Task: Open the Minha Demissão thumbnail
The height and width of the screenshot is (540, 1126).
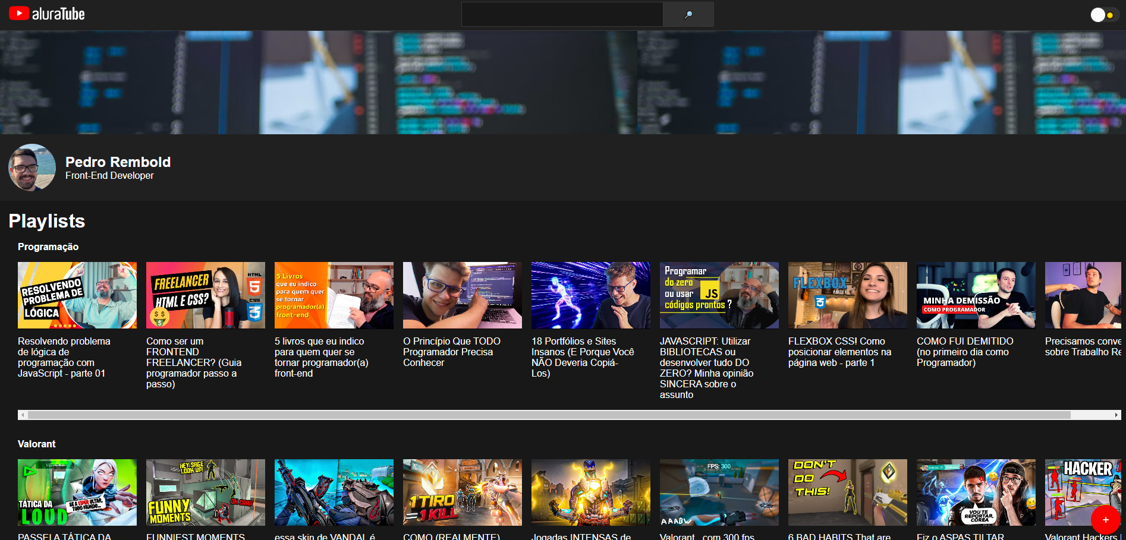Action: (x=976, y=295)
